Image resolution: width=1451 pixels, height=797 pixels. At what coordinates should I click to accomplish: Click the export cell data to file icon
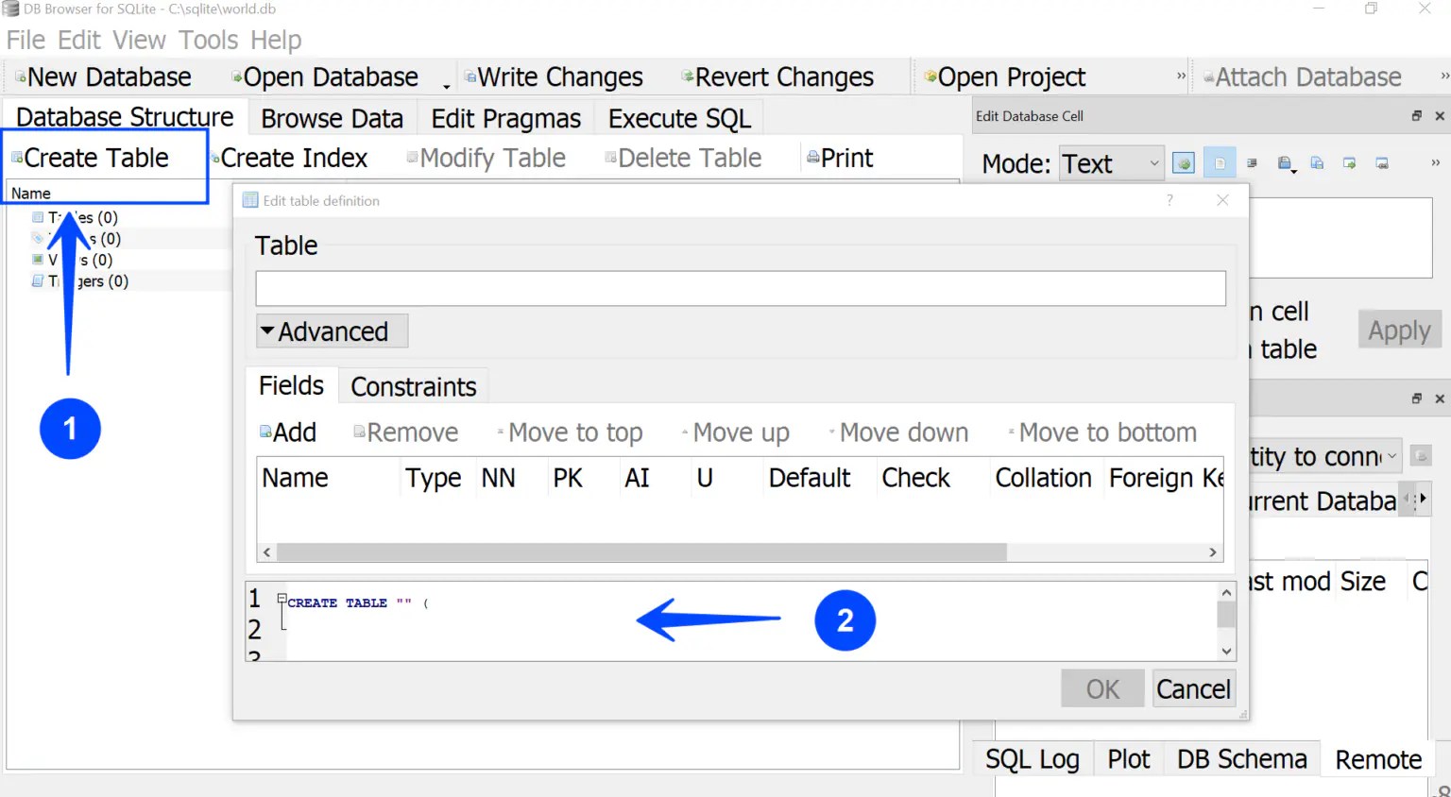[x=1317, y=162]
